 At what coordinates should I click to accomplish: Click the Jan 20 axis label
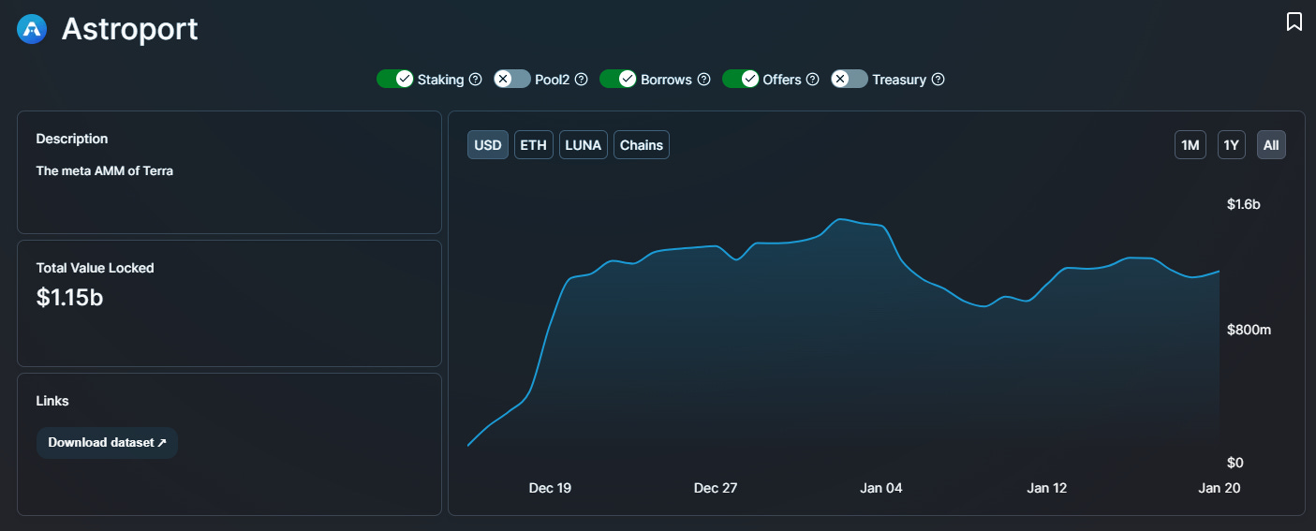1219,488
